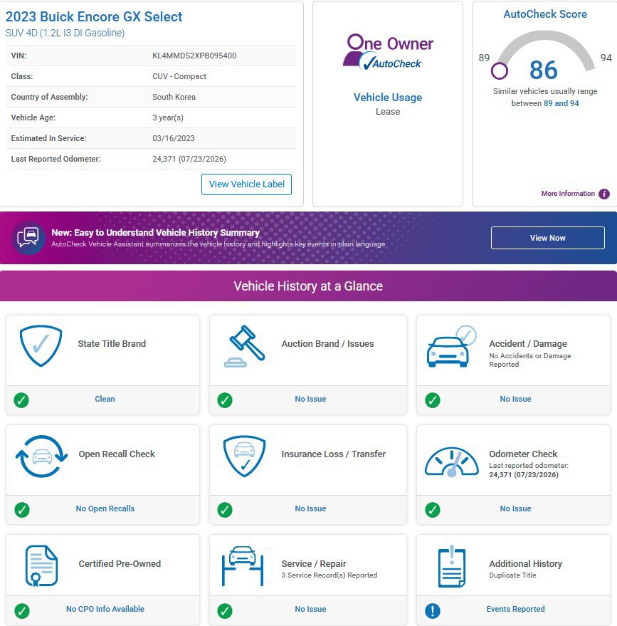Viewport: 617px width, 626px height.
Task: Open the More Information link
Action: tap(568, 194)
